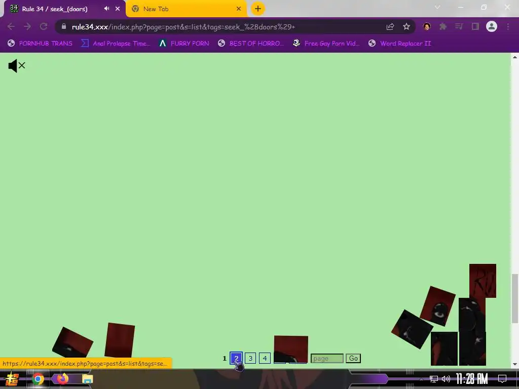This screenshot has width=519, height=389.
Task: Close the New Tab tab
Action: point(239,9)
